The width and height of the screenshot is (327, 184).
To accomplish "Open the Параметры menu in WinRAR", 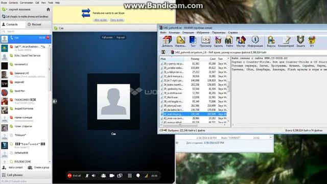I will coord(219,33).
